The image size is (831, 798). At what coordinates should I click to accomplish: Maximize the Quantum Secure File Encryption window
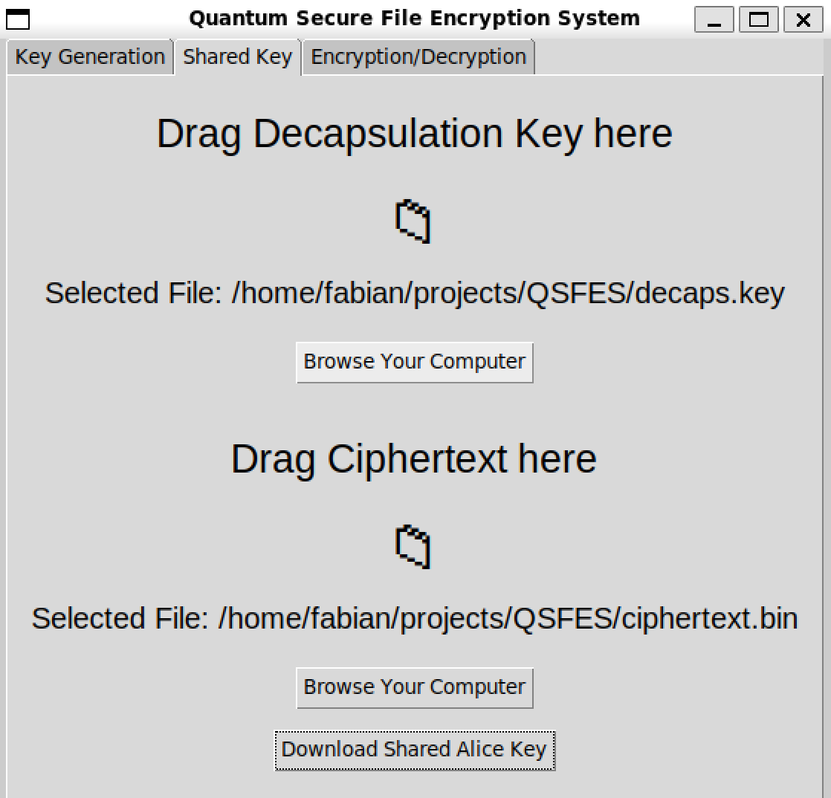(758, 19)
